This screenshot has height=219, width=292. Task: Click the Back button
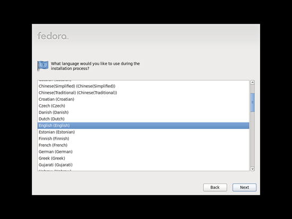(x=215, y=187)
